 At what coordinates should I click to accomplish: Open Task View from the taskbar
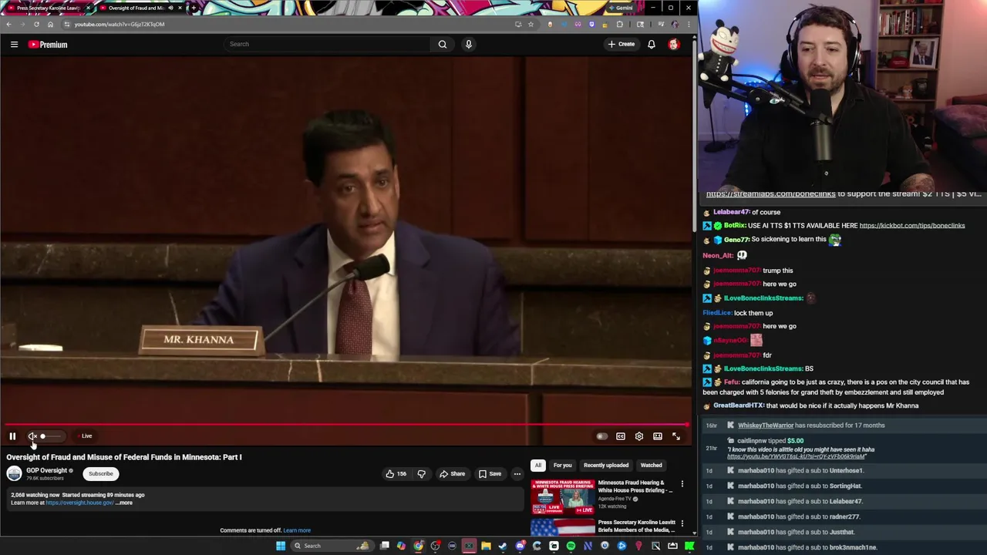click(384, 546)
